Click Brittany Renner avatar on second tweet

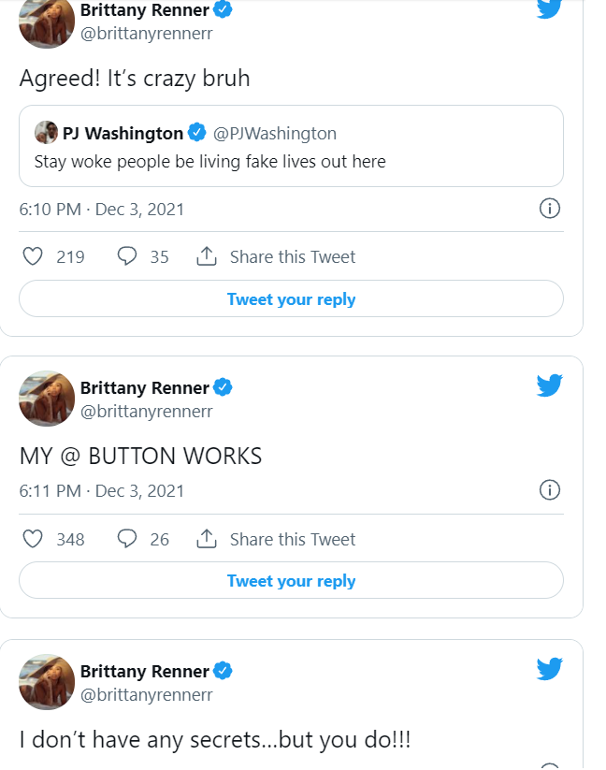click(x=47, y=399)
